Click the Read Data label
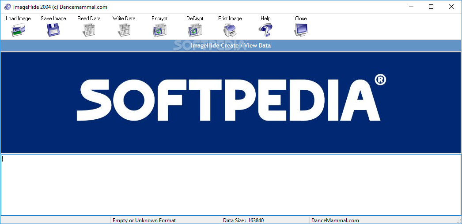The image size is (462, 224). point(89,18)
